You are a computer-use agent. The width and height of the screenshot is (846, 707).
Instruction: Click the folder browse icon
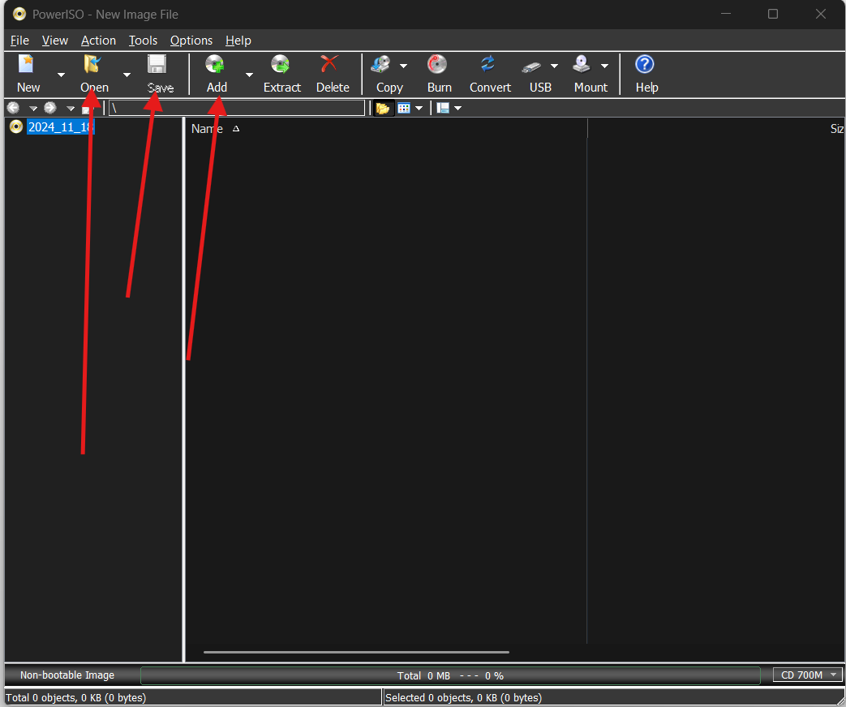382,107
